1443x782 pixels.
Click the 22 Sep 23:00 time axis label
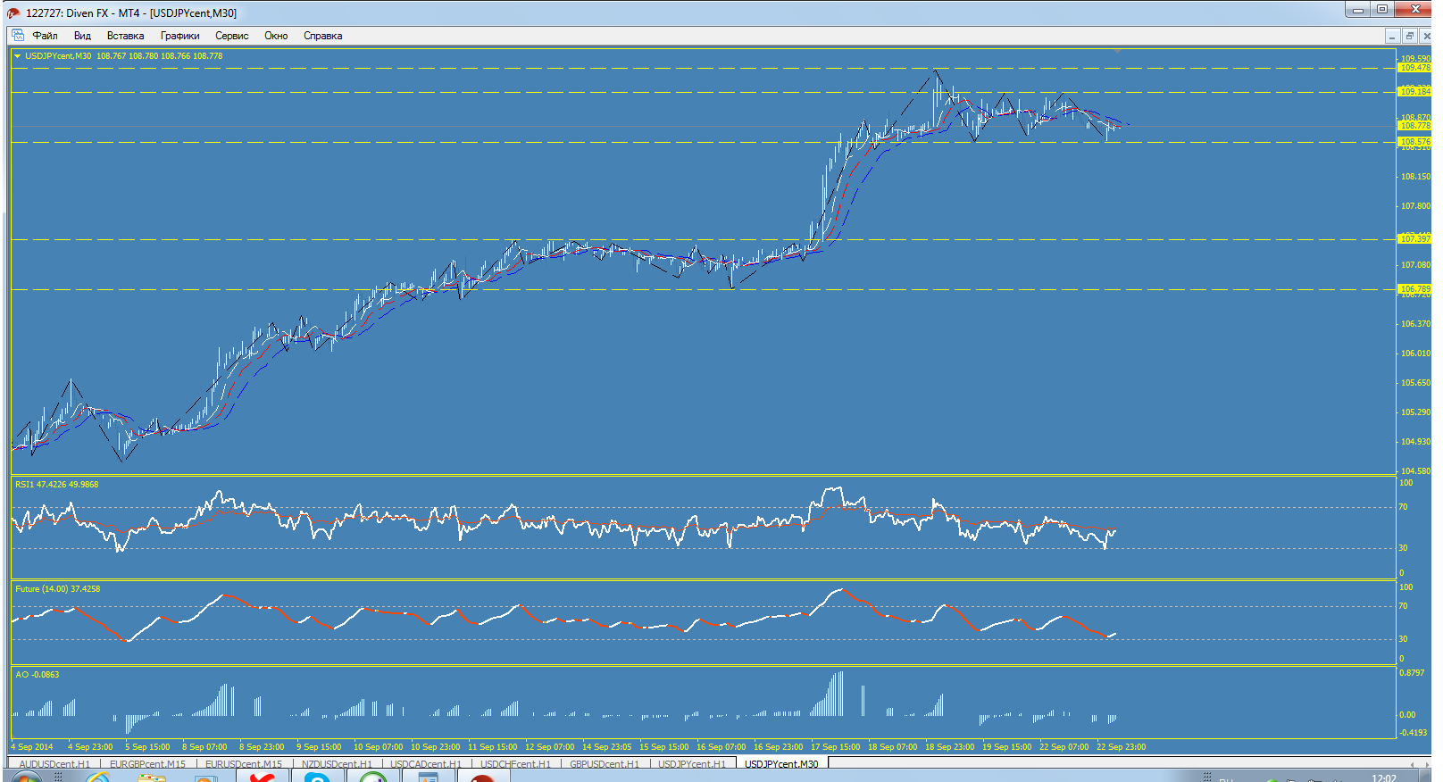(1121, 747)
